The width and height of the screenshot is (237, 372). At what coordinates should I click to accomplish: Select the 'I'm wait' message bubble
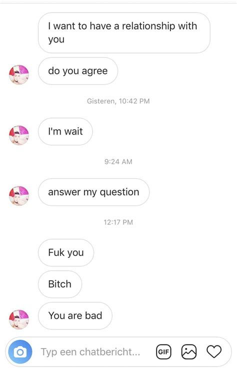(x=65, y=131)
